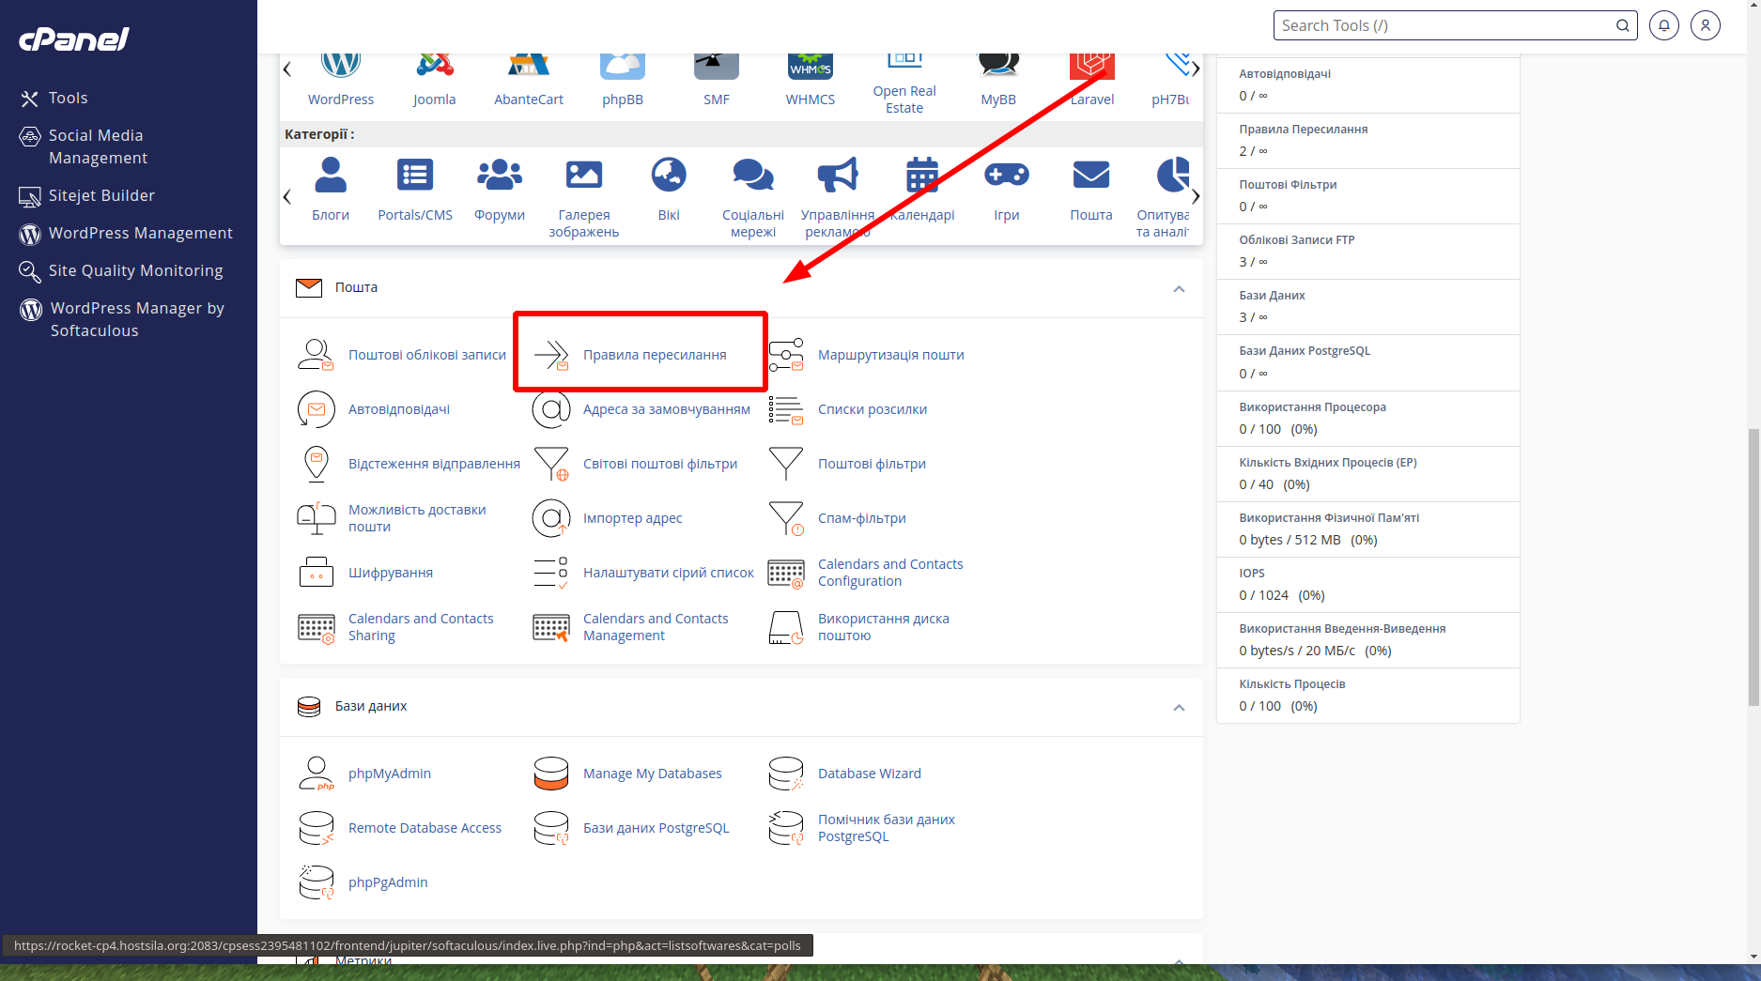Open the WordPress installer icon
This screenshot has height=981, width=1761.
coord(340,66)
